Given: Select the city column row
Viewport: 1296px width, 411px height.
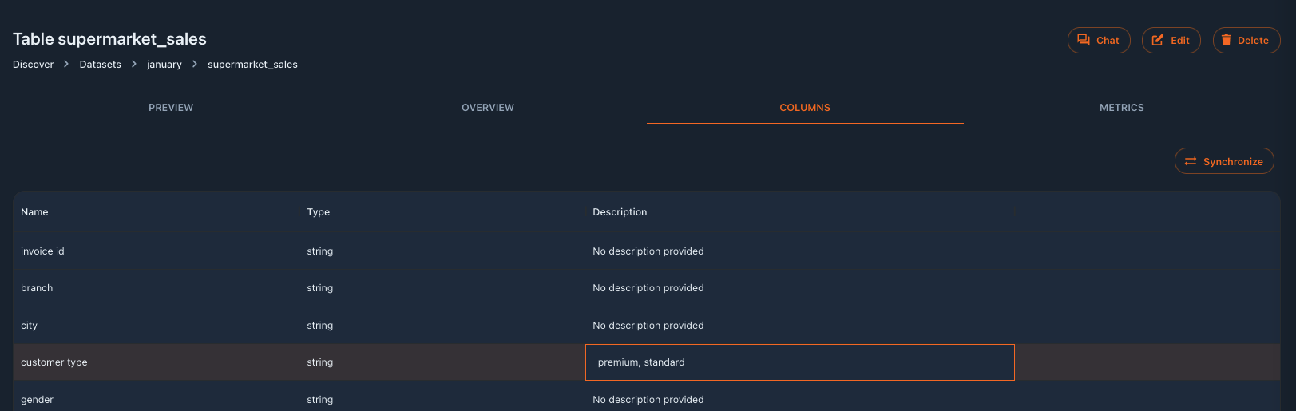Looking at the screenshot, I should click(646, 326).
